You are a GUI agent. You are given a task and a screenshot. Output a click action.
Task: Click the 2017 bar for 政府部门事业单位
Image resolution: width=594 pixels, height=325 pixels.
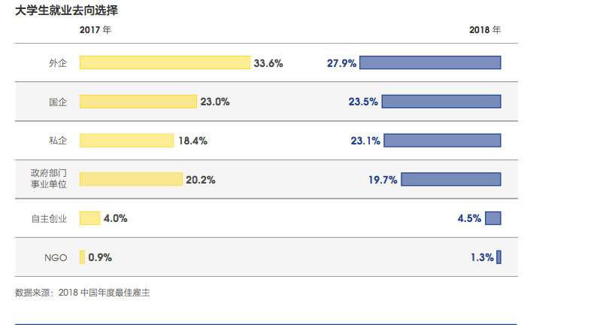click(x=131, y=179)
